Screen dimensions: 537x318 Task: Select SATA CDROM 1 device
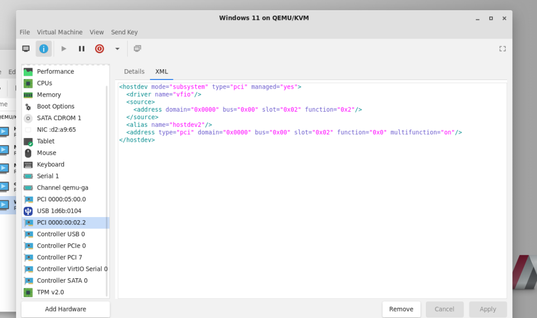point(66,118)
